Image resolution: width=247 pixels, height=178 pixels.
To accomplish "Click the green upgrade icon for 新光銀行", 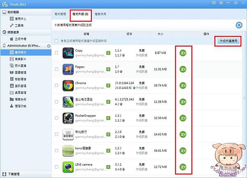I will tap(183, 134).
